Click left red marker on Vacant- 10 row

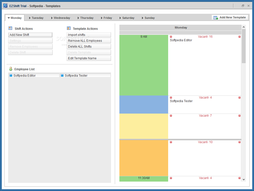[x=171, y=142]
